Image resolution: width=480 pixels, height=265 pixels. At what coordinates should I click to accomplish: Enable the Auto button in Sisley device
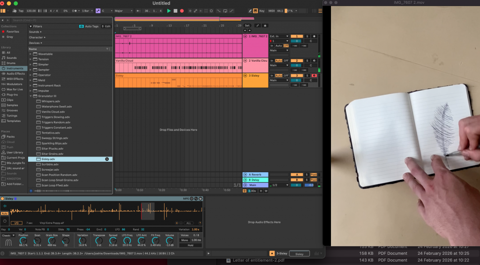(5, 214)
